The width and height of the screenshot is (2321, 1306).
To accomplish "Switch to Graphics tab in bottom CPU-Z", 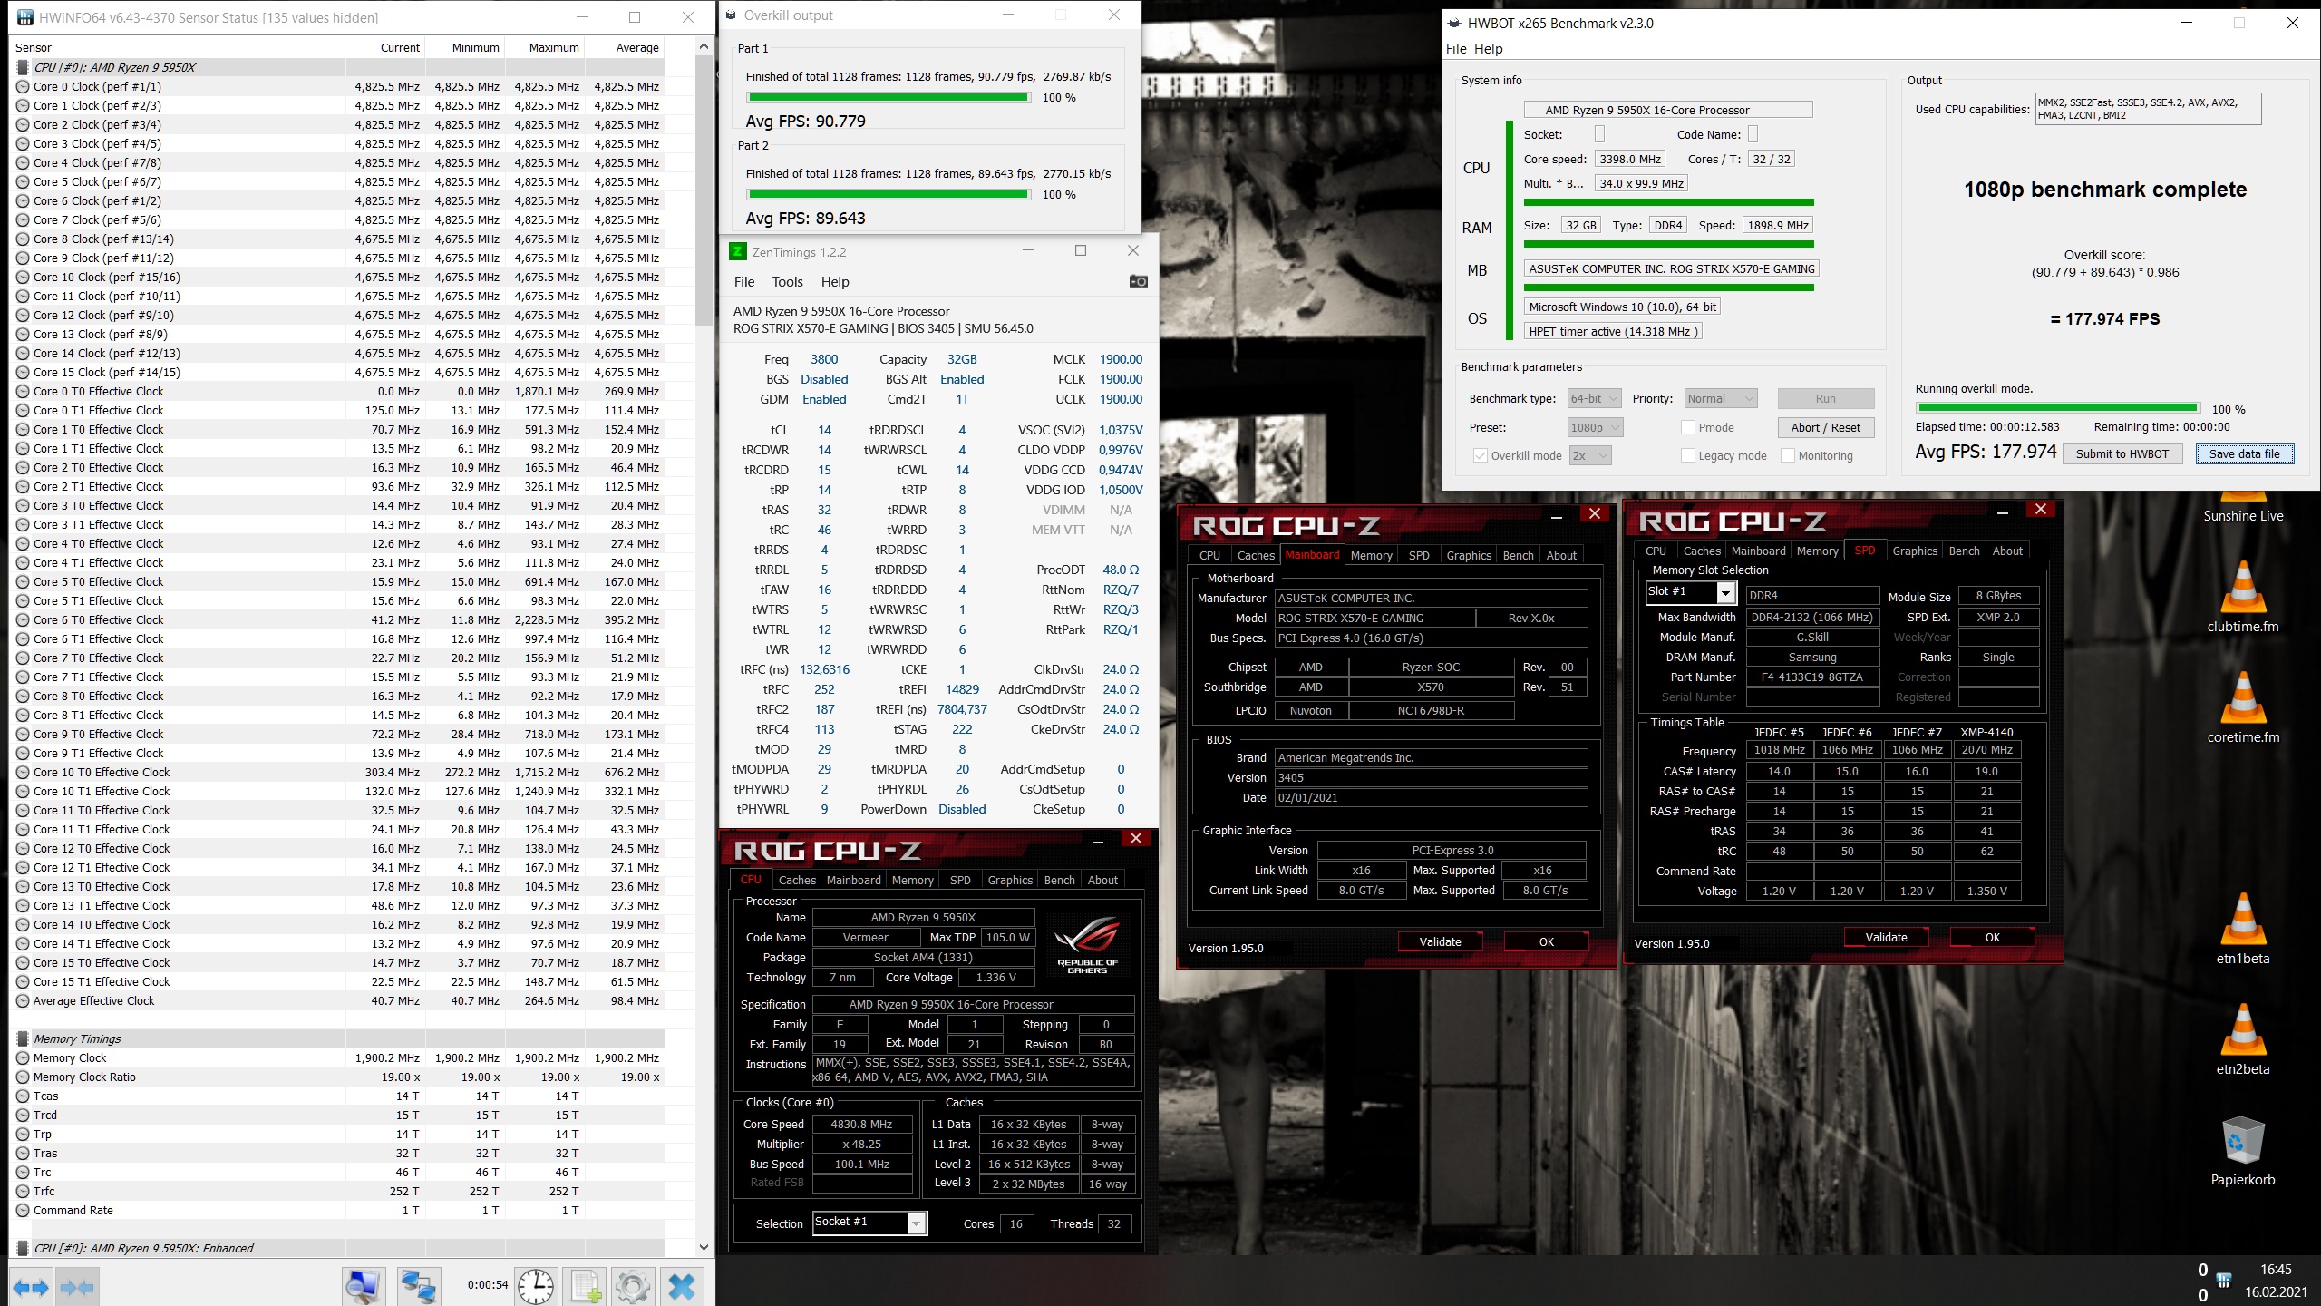I will pos(1010,880).
